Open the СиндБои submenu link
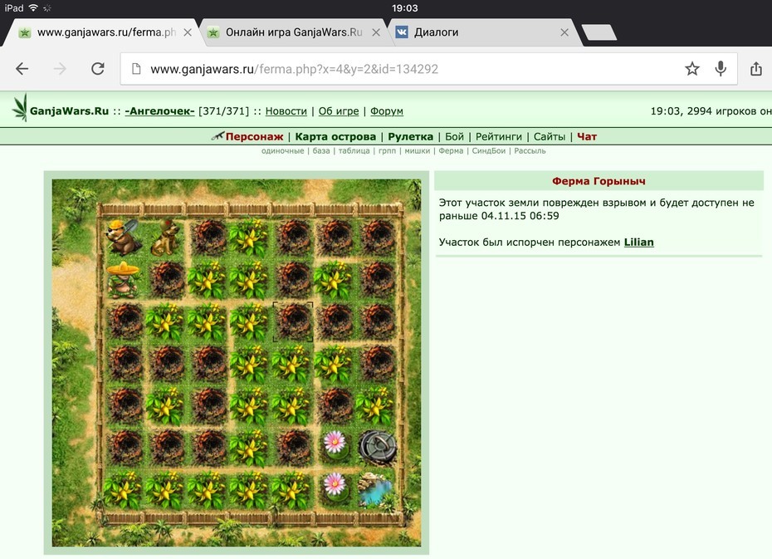This screenshot has width=772, height=559. 489,150
